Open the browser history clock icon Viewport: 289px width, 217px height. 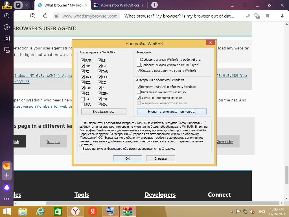tap(7, 16)
